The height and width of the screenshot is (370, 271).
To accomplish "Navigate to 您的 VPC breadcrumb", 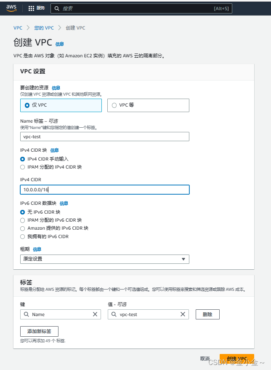I will (44, 27).
